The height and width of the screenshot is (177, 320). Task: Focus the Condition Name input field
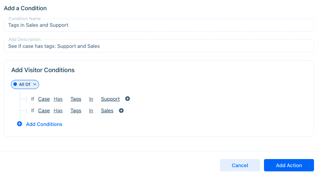[x=159, y=25]
